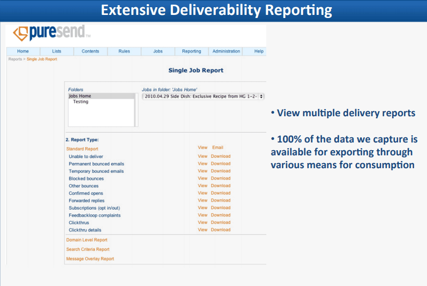Screen dimensions: 427x286
Task: Open the Home menu tab
Action: click(x=23, y=51)
